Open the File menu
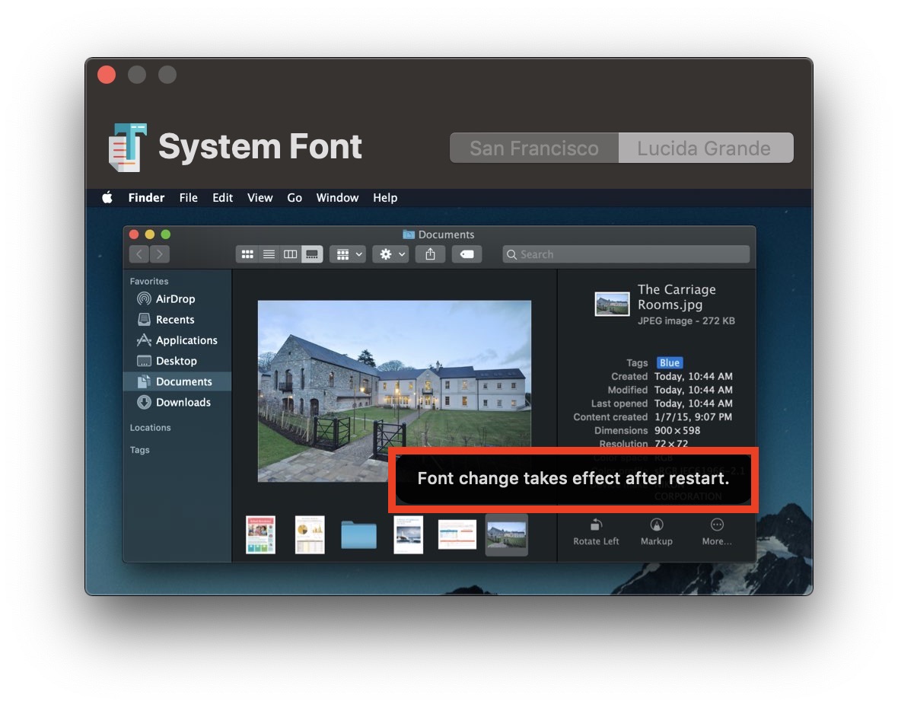Viewport: 898px width, 708px height. (189, 198)
